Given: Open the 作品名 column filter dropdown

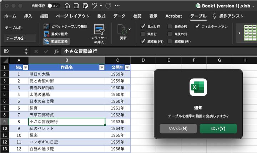Looking at the screenshot, I should (x=102, y=67).
